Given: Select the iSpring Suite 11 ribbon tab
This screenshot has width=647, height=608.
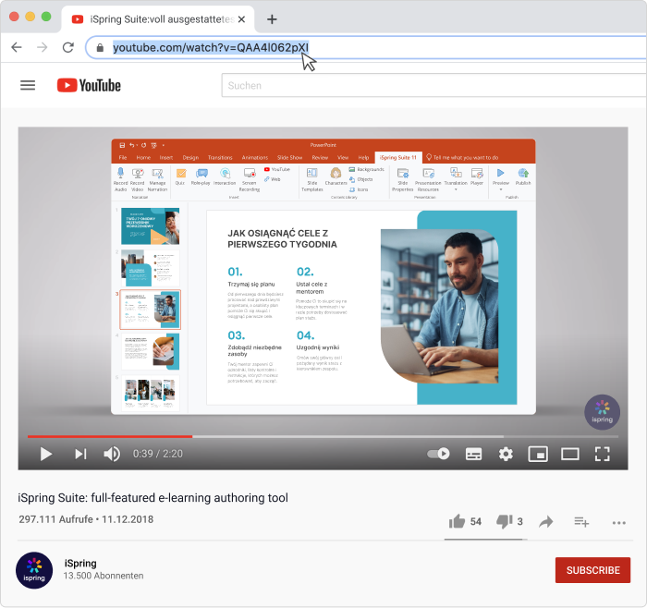Looking at the screenshot, I should click(397, 158).
